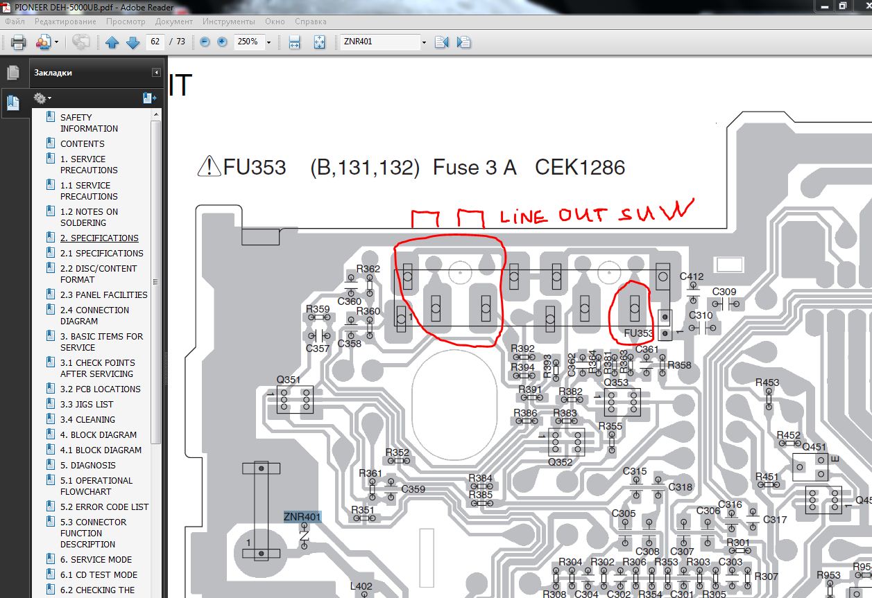872x598 pixels.
Task: Select the Bookmarks panel icon in sidebar
Action: pyautogui.click(x=12, y=103)
